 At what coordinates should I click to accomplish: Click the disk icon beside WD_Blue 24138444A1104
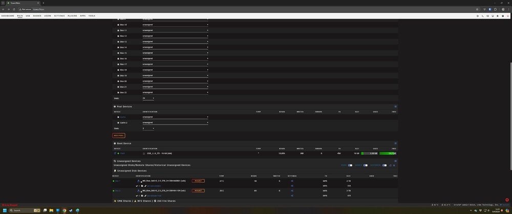point(138,191)
